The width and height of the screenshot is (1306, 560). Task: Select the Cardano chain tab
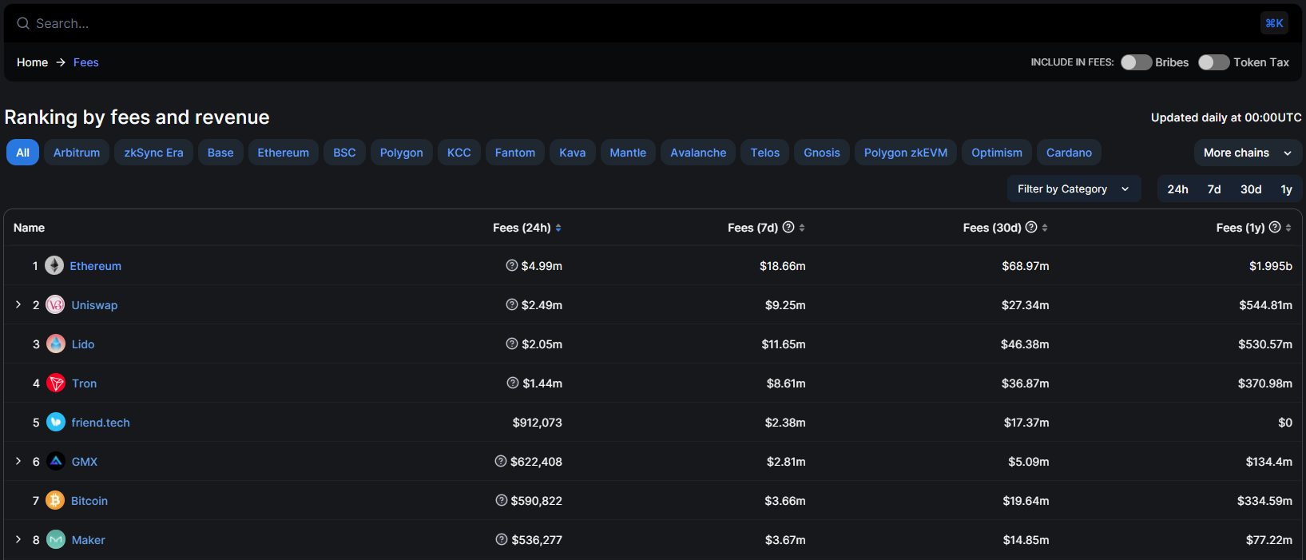[1069, 153]
